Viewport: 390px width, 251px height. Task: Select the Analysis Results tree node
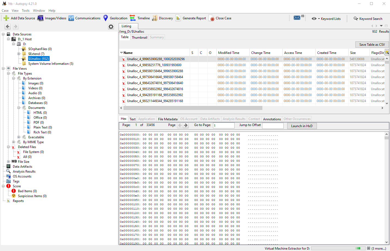point(24,172)
